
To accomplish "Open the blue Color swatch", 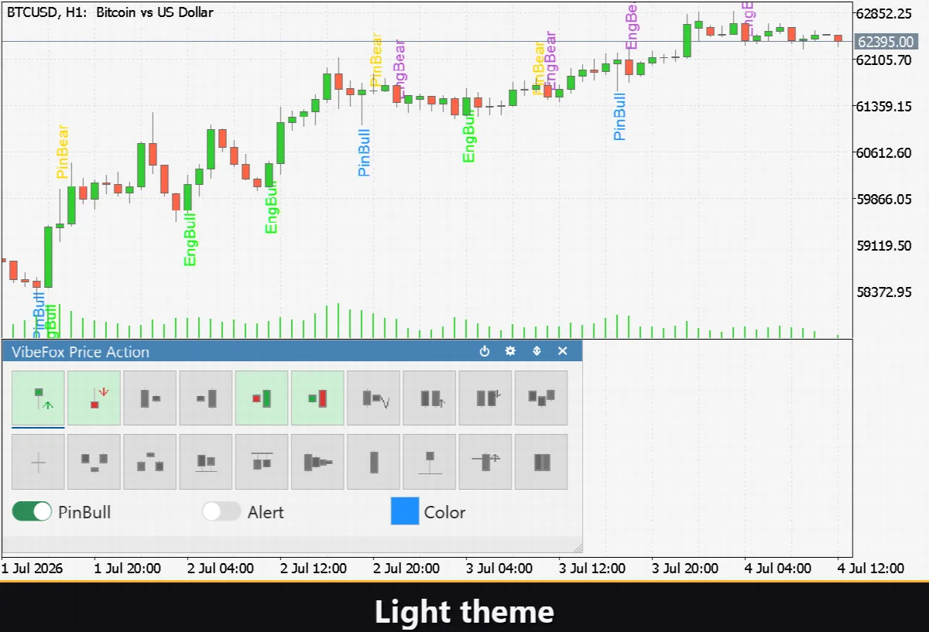I will (x=405, y=511).
